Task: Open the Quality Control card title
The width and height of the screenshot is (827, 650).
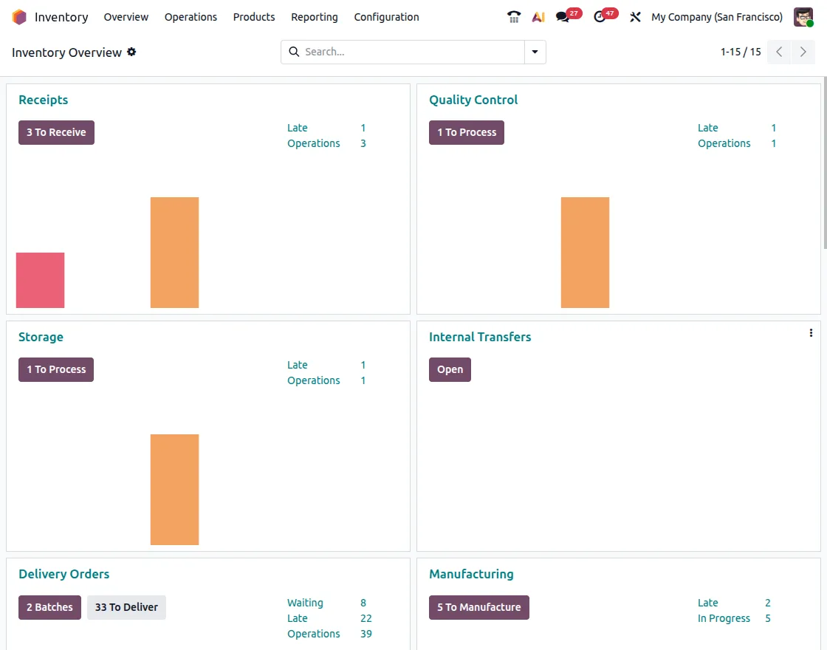Action: (473, 99)
